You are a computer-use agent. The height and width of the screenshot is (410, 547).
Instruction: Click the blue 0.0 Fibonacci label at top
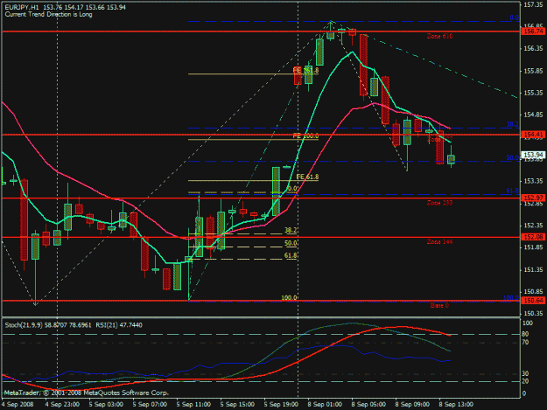tap(515, 17)
